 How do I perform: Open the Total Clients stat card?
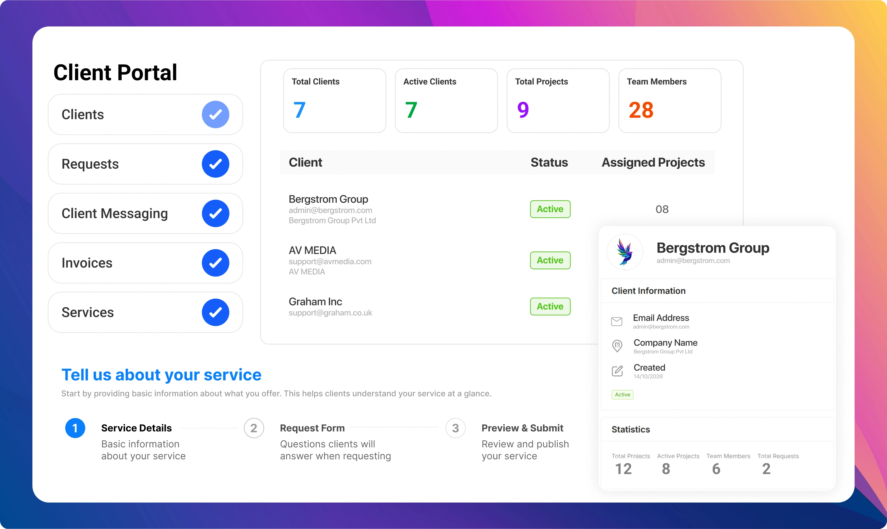pos(335,101)
